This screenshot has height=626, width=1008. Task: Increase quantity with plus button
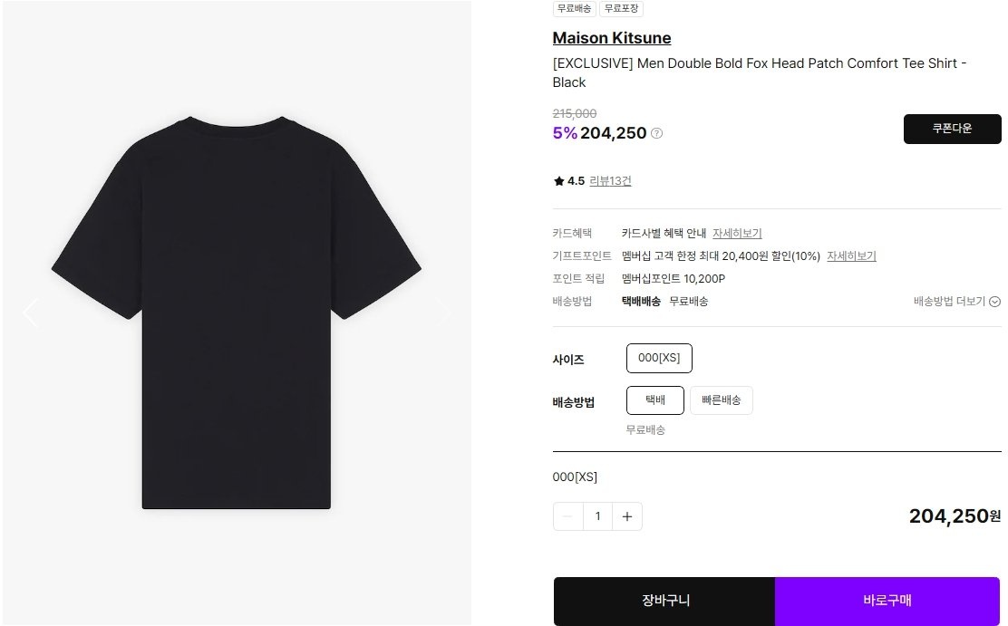[627, 516]
